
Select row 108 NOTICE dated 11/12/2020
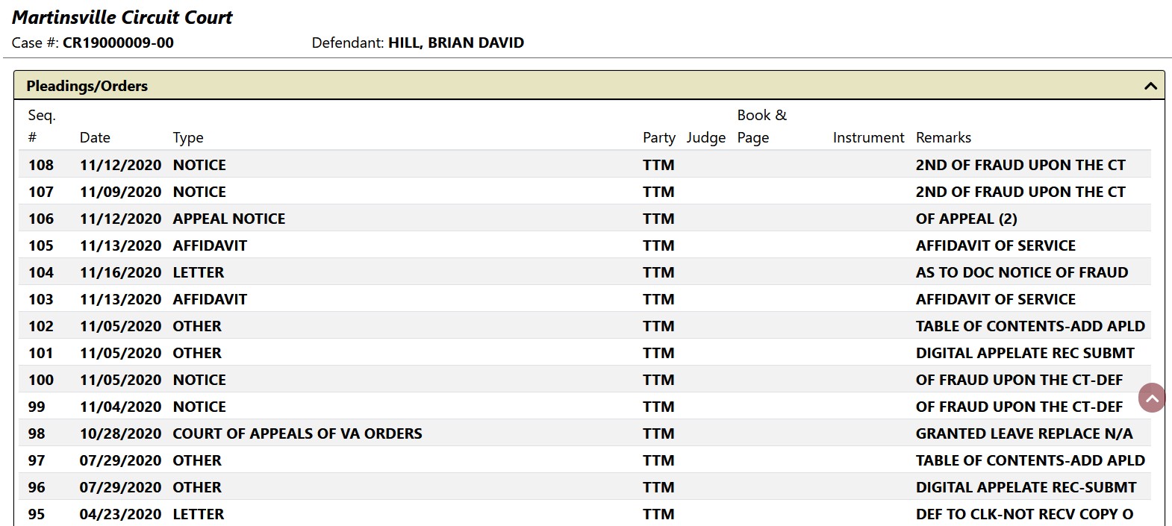(585, 165)
